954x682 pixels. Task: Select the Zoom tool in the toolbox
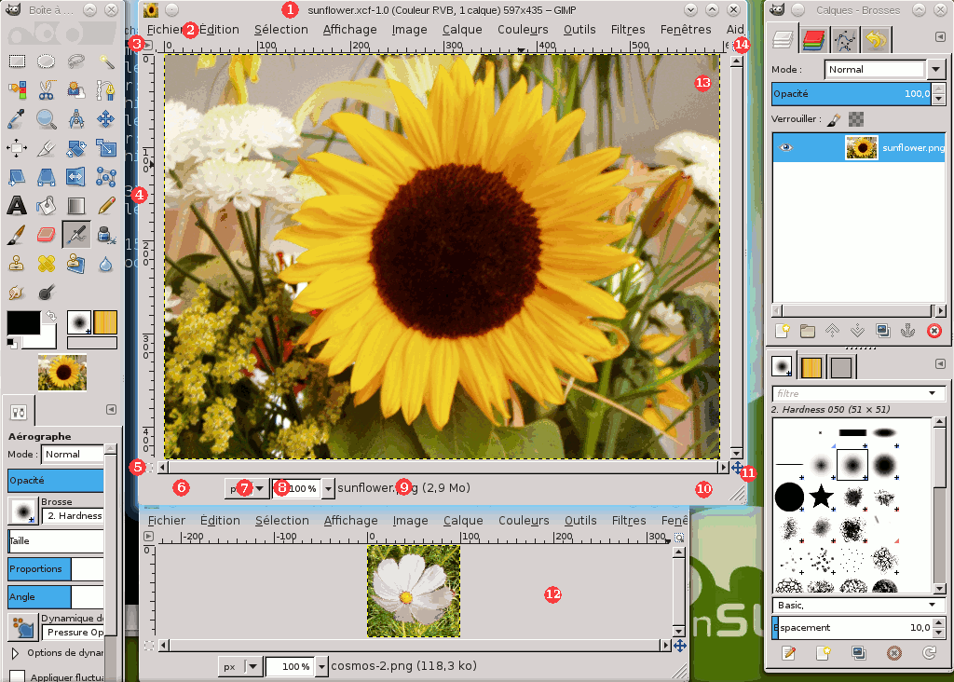45,118
